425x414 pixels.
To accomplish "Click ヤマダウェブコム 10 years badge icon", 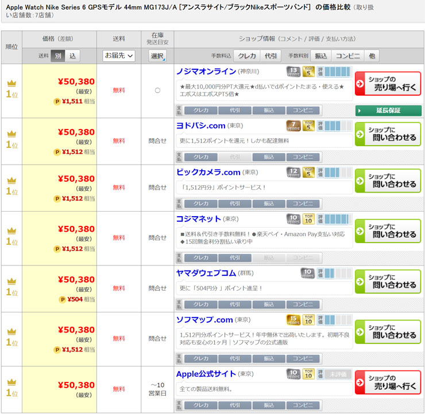I will [x=308, y=274].
